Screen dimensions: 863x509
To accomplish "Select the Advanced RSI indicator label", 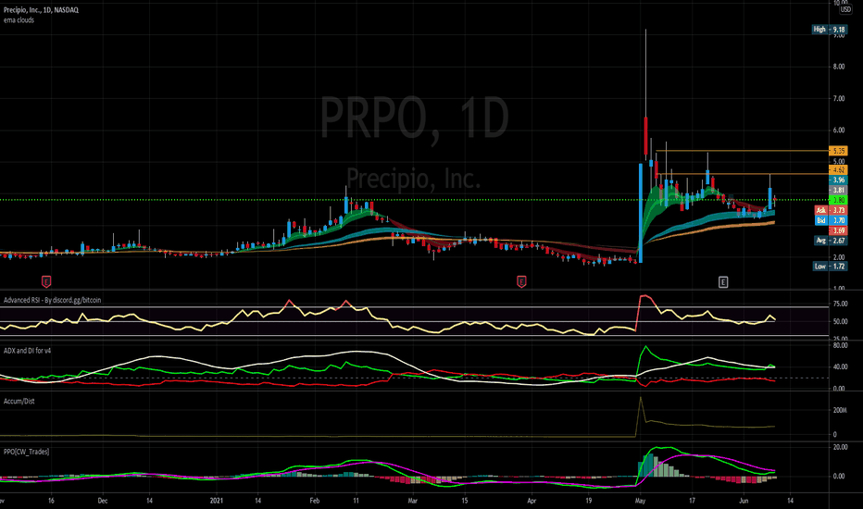I will 52,300.
